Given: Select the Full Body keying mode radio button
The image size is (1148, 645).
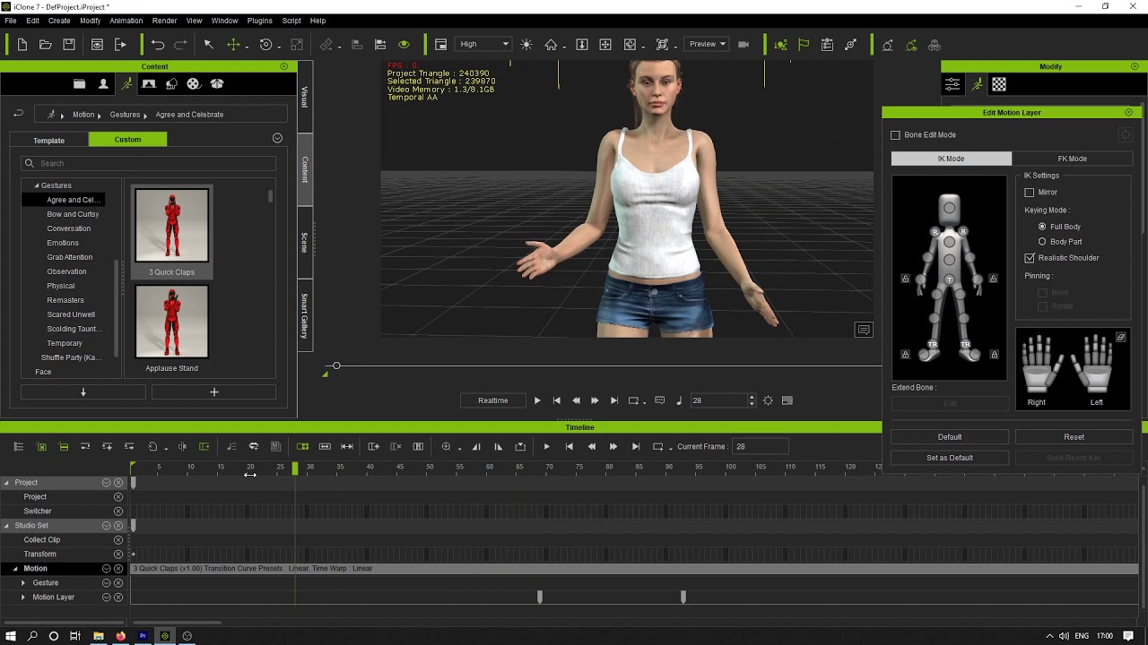Looking at the screenshot, I should (x=1042, y=227).
